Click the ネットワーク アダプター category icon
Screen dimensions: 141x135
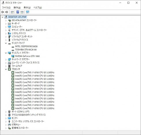point(10,59)
